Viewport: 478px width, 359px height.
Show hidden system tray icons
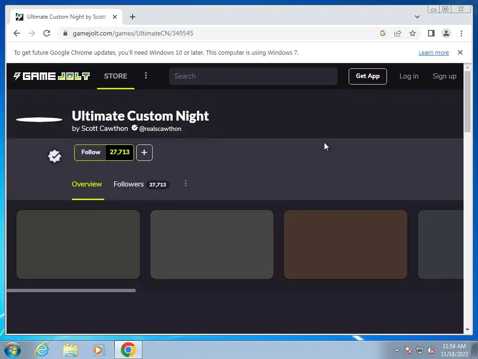(x=397, y=350)
